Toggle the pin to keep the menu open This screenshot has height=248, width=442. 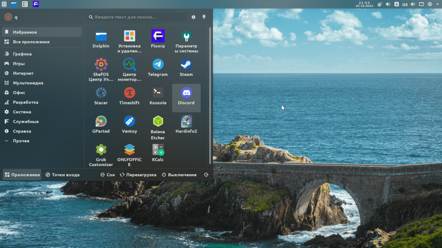tap(204, 17)
